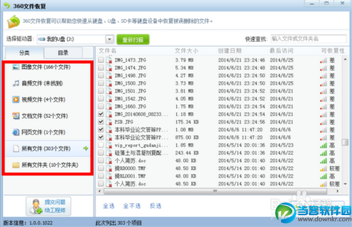Click the file icon of vip_report_gudanji
The height and width of the screenshot is (227, 352).
(109, 145)
